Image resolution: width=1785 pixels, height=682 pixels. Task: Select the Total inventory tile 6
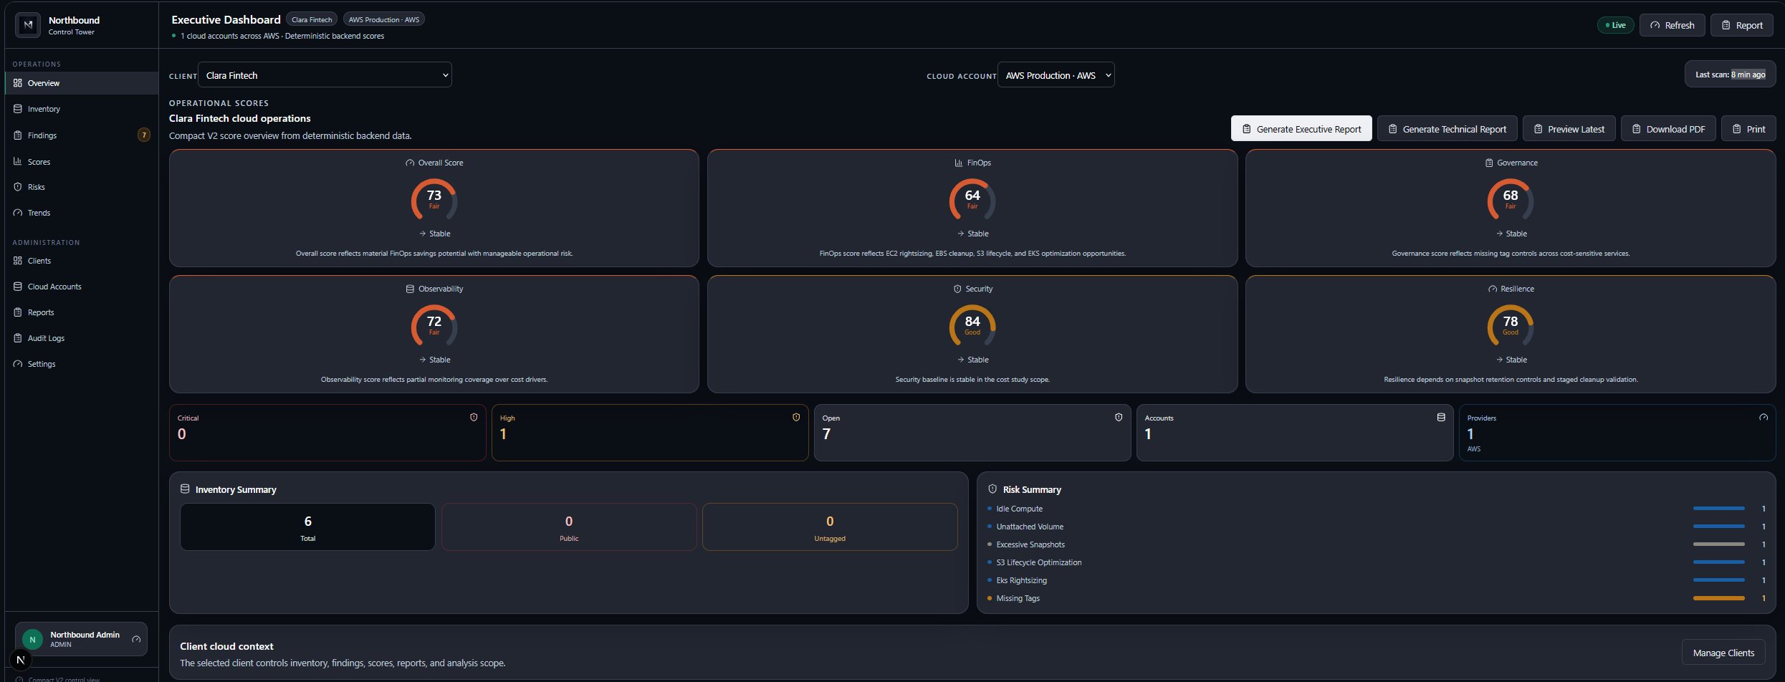pos(307,527)
